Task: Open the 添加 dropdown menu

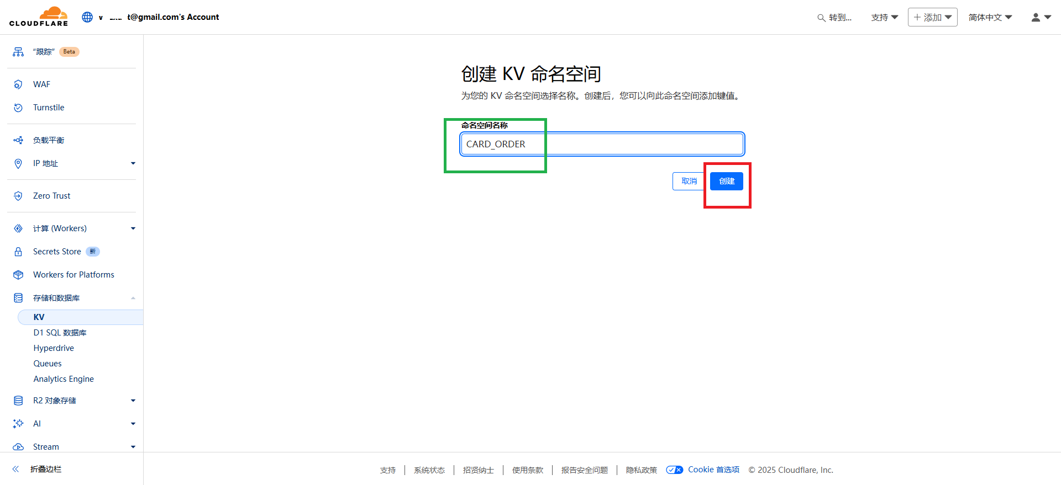Action: pos(932,17)
